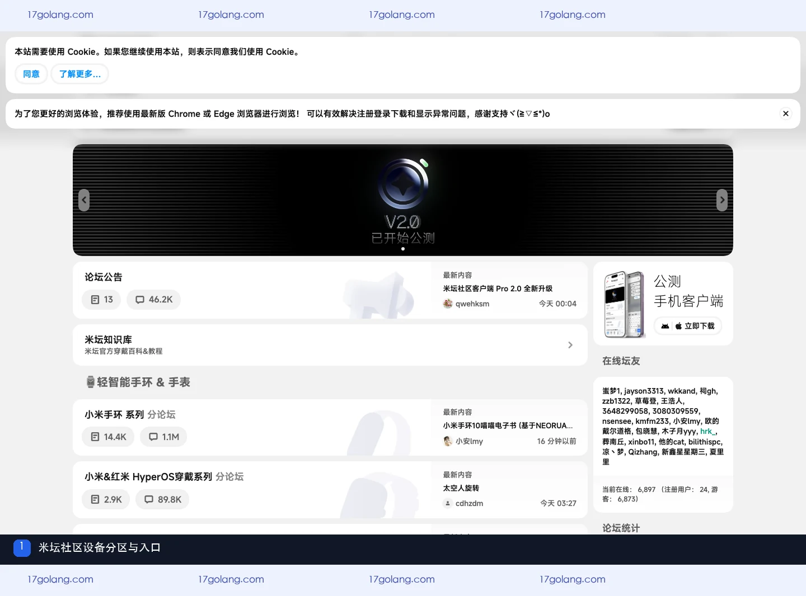The image size is (806, 596).
Task: Open the 米坛知识库 title
Action: [x=108, y=339]
